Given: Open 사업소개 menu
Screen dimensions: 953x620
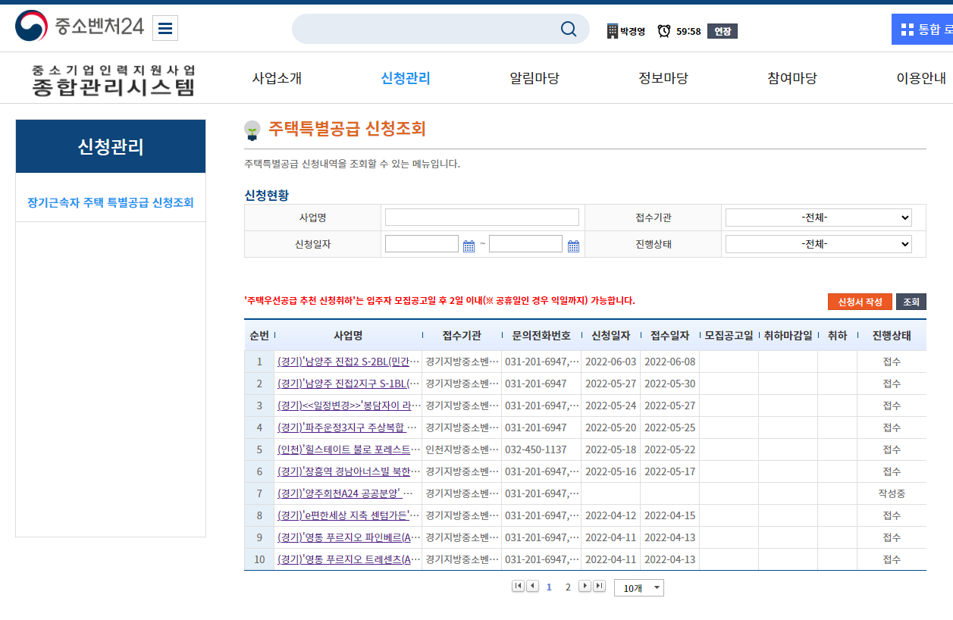Looking at the screenshot, I should [x=277, y=78].
